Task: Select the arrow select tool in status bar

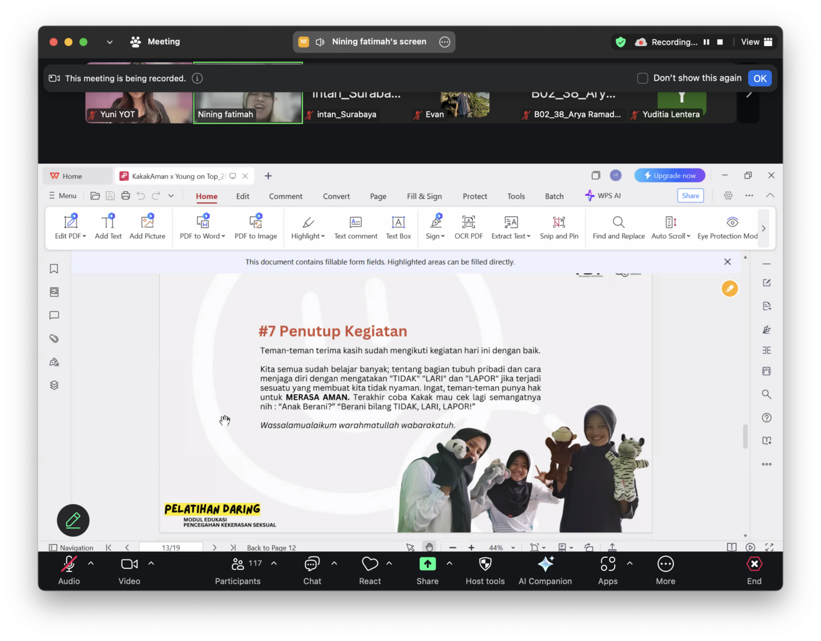Action: (x=410, y=547)
